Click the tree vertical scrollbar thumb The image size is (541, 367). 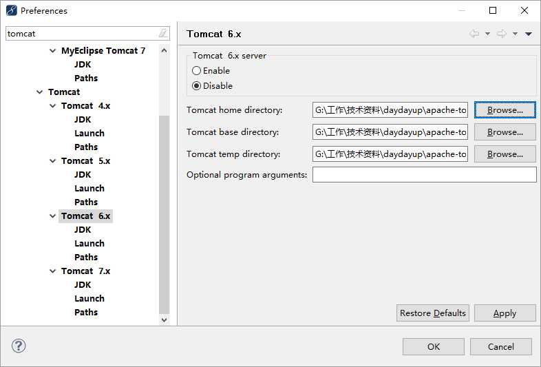(x=165, y=215)
